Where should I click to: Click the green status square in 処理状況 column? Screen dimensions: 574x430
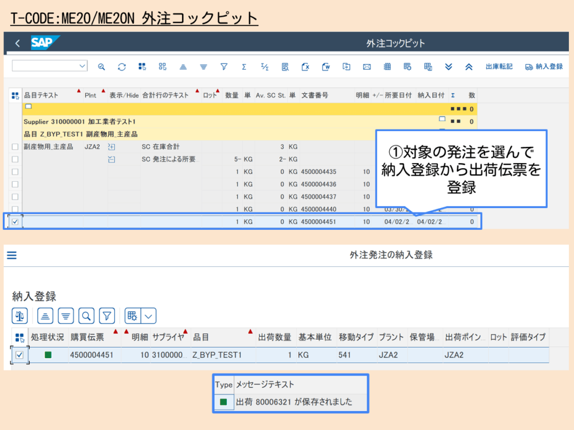pyautogui.click(x=48, y=355)
